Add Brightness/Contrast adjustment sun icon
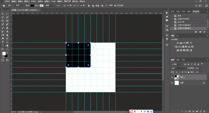Viewport: 209px width, 113px height. (178, 43)
